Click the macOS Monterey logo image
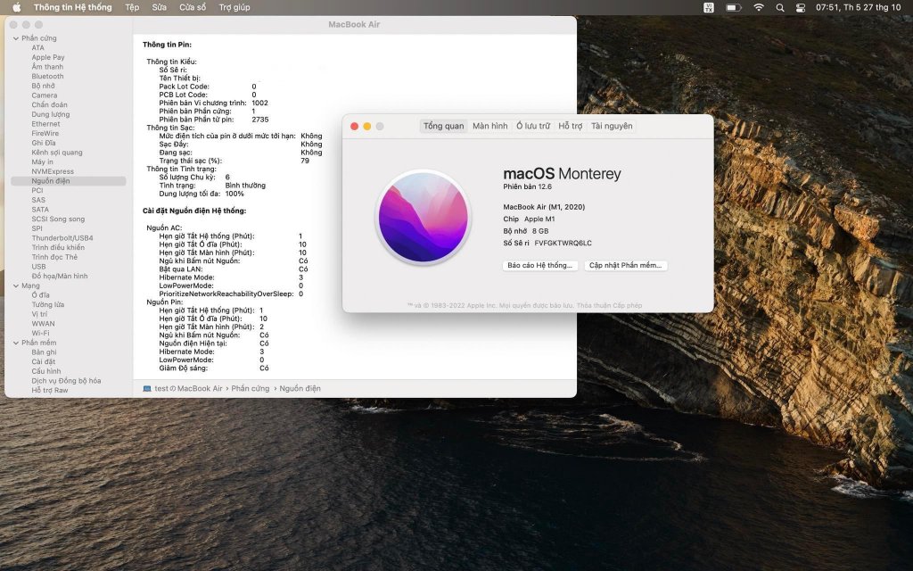The height and width of the screenshot is (571, 913). click(x=424, y=217)
